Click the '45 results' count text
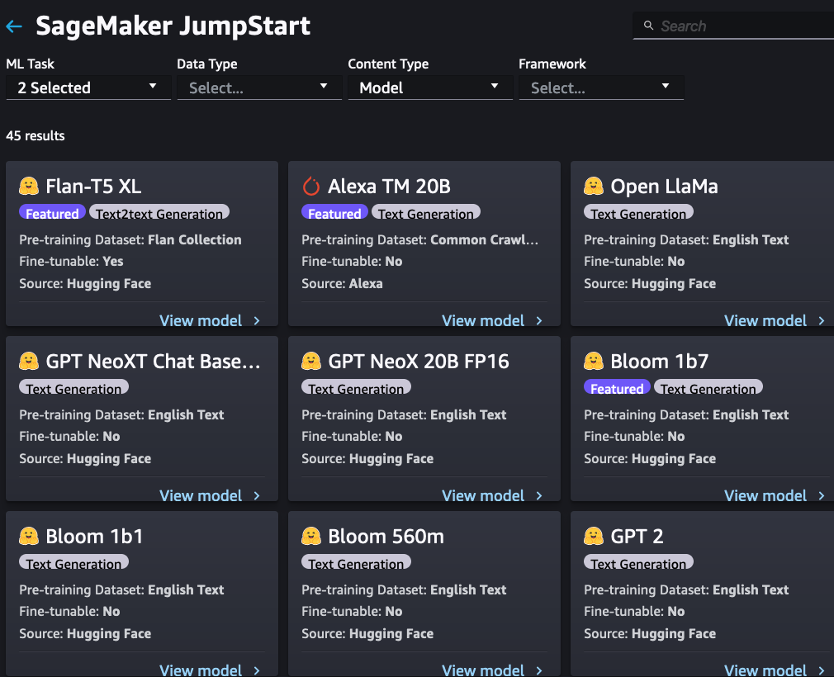Image resolution: width=834 pixels, height=677 pixels. click(36, 136)
